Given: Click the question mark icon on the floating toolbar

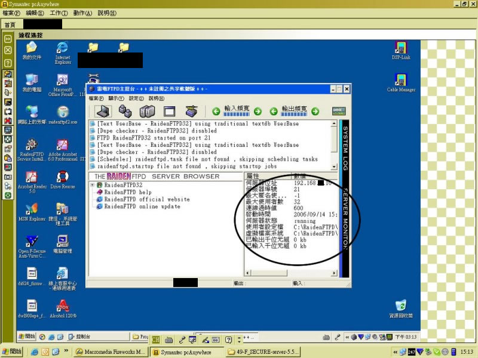Looking at the screenshot, I should pyautogui.click(x=228, y=340).
